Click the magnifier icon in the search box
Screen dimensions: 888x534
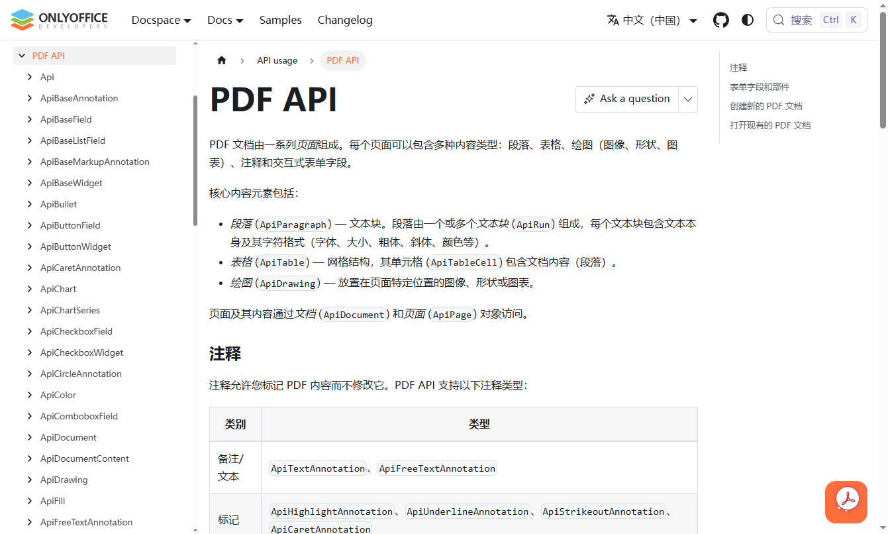pyautogui.click(x=779, y=20)
